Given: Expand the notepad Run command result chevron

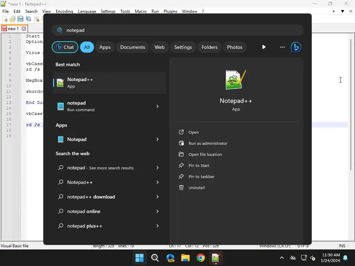Looking at the screenshot, I should (158, 106).
